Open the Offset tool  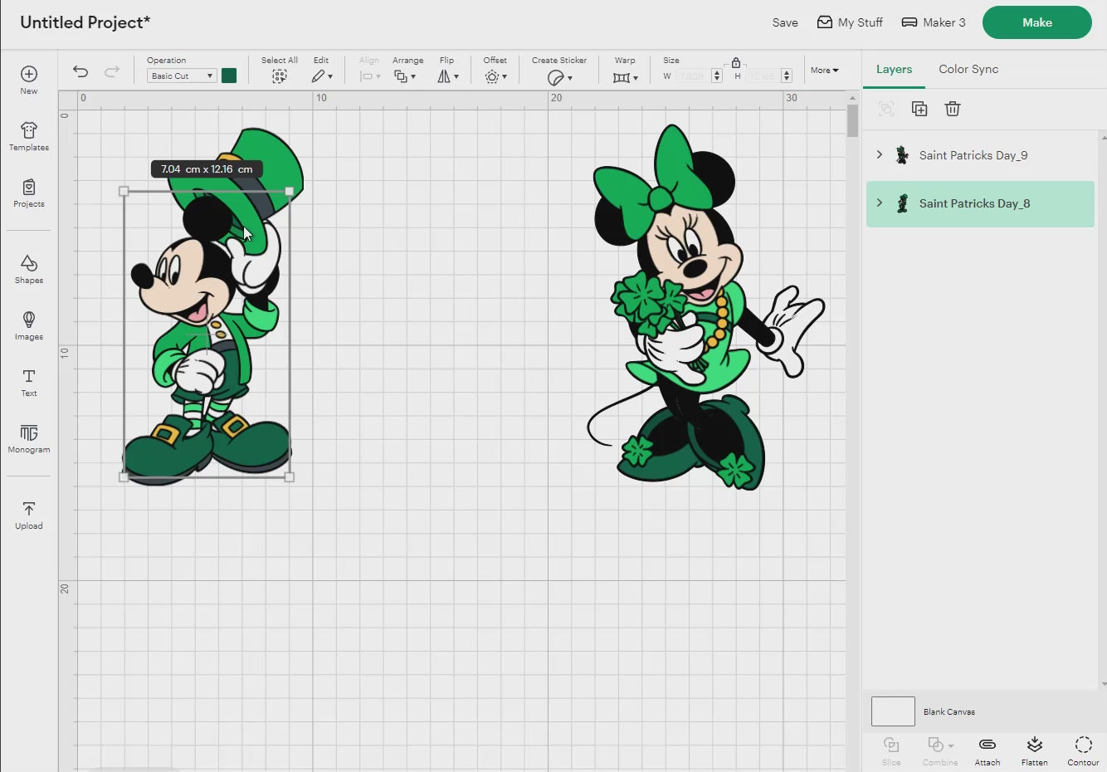pyautogui.click(x=495, y=76)
